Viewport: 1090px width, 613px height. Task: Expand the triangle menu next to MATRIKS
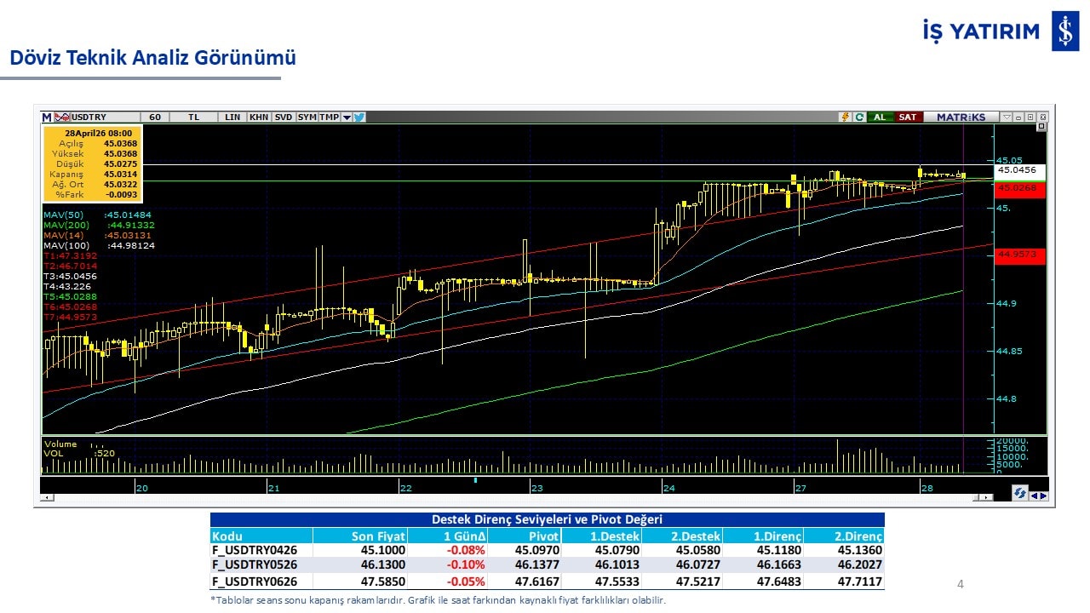1007,117
